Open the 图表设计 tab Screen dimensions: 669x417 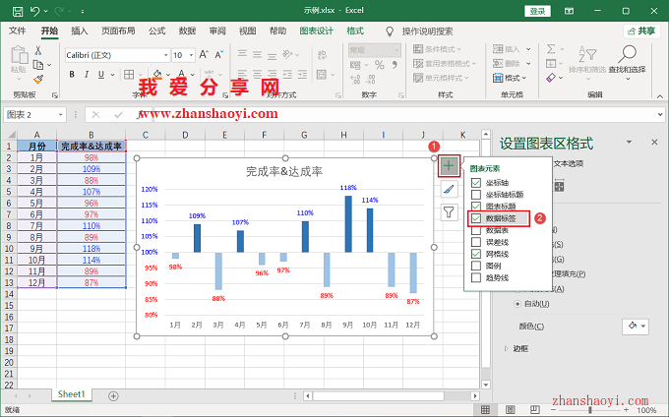tap(316, 31)
